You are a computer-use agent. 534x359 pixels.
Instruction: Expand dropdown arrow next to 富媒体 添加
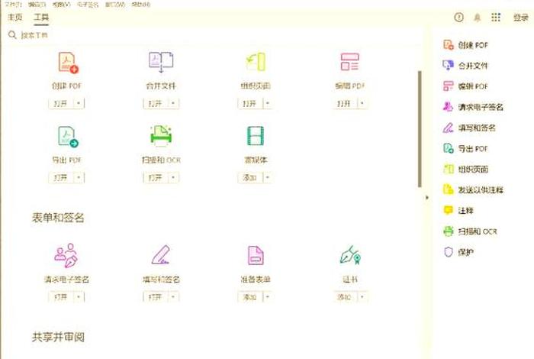pos(268,178)
